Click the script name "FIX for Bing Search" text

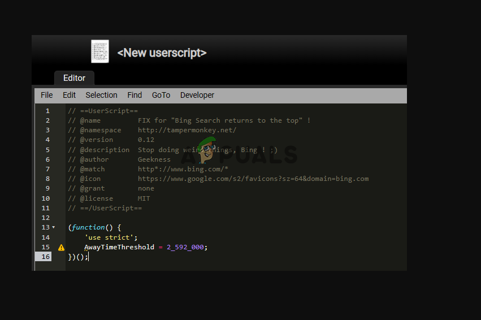(224, 120)
